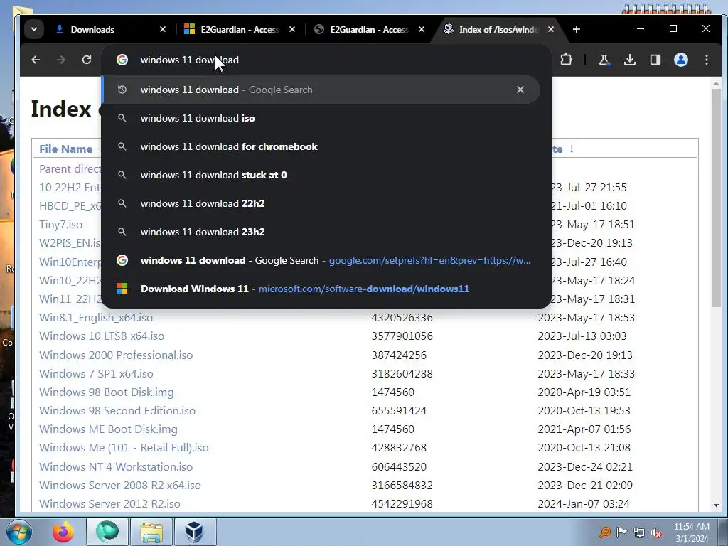728x546 pixels.
Task: Choose suggestion windows 11 download iso
Action: click(x=321, y=118)
